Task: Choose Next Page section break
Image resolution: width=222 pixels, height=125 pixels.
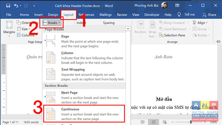Action: click(x=84, y=97)
